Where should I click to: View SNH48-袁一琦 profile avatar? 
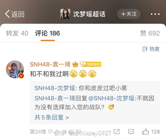(15, 69)
